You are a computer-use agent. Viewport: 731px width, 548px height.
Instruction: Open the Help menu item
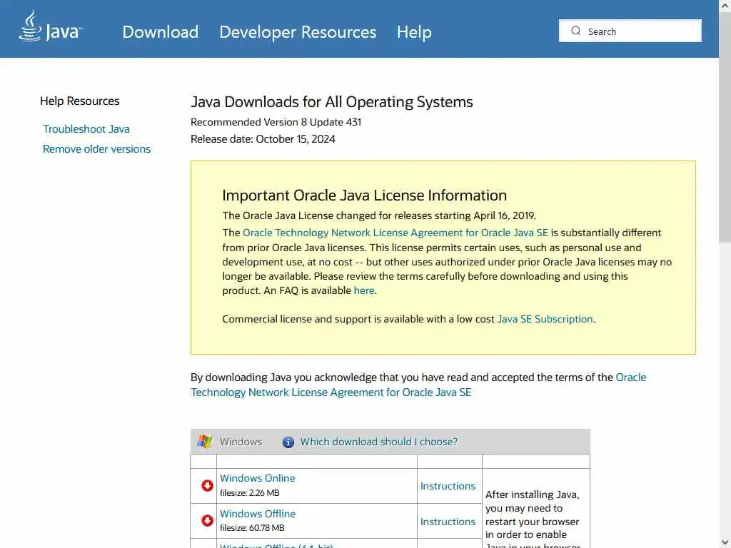[414, 31]
